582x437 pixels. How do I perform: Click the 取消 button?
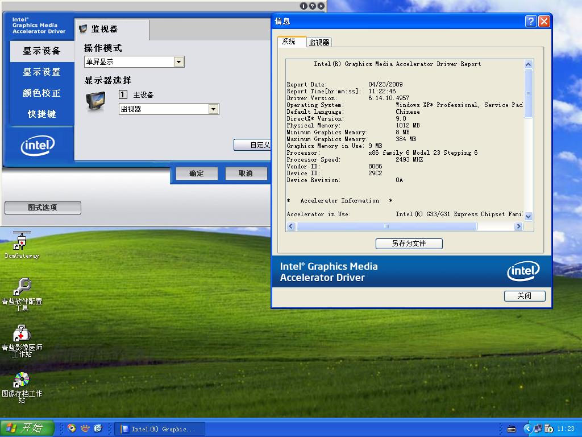246,173
